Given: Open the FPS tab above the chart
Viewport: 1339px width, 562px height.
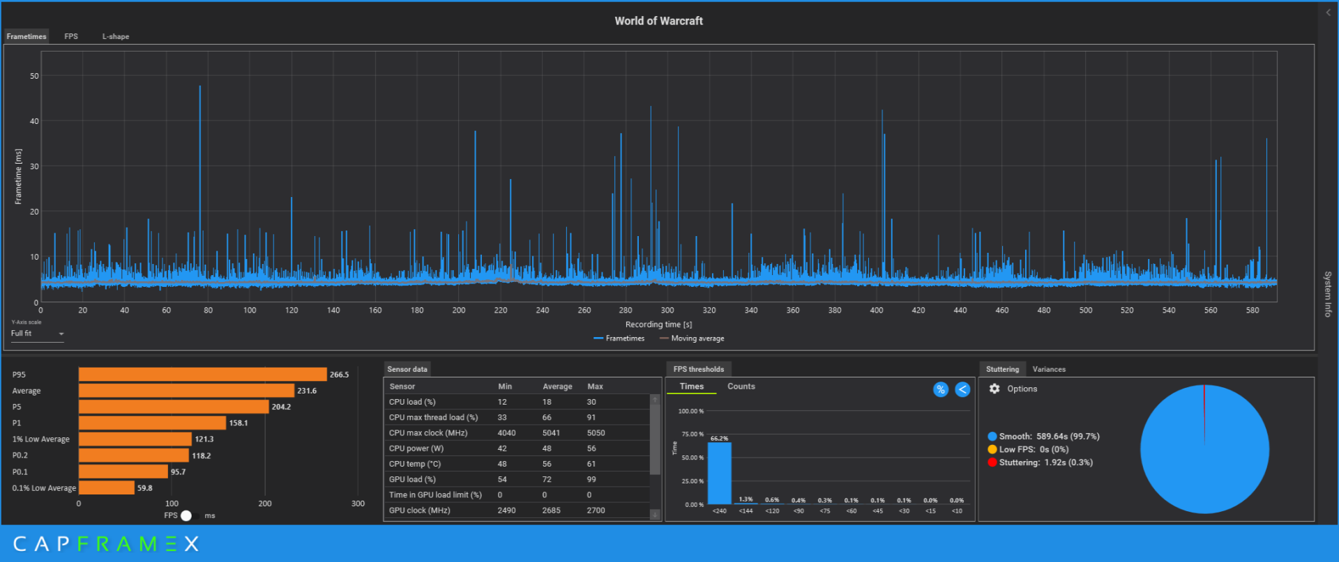Looking at the screenshot, I should pyautogui.click(x=71, y=36).
